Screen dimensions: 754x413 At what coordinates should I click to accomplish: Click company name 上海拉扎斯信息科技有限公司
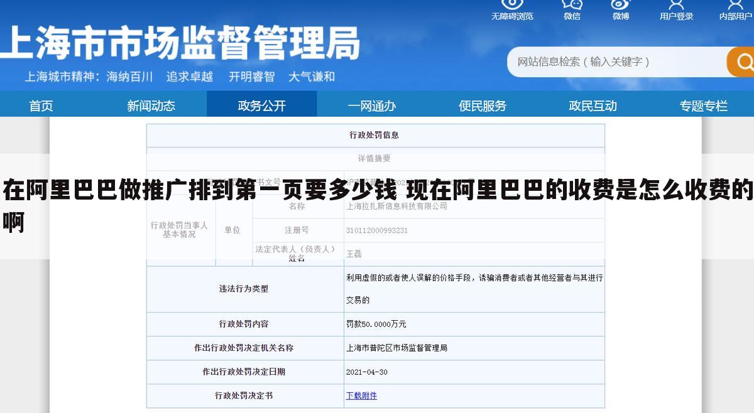point(396,206)
